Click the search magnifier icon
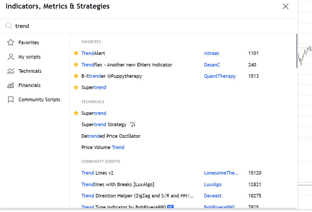The width and height of the screenshot is (312, 212). point(9,26)
